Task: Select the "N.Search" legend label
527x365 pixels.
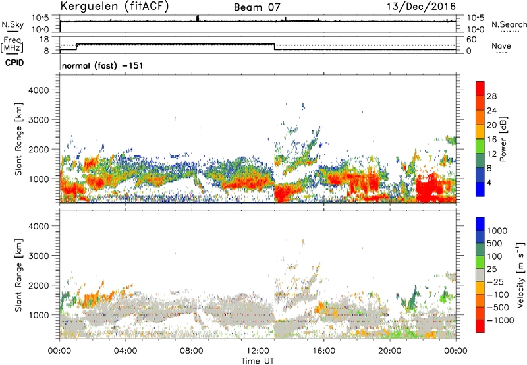Action: coord(509,24)
